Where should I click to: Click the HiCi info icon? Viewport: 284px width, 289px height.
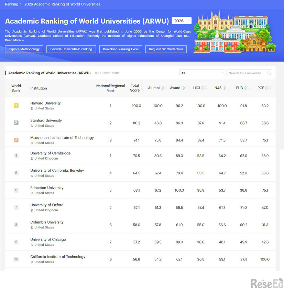pos(203,88)
